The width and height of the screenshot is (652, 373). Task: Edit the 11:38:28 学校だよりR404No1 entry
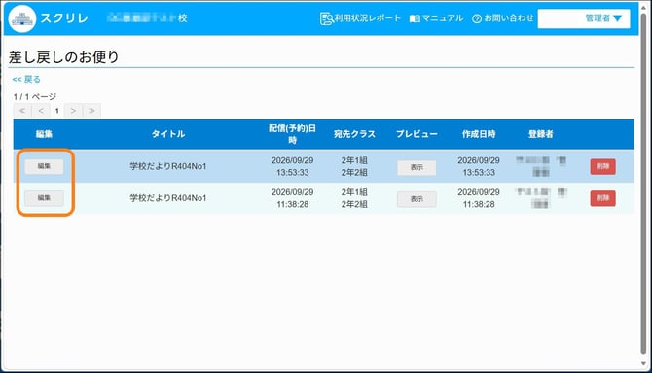pyautogui.click(x=44, y=198)
